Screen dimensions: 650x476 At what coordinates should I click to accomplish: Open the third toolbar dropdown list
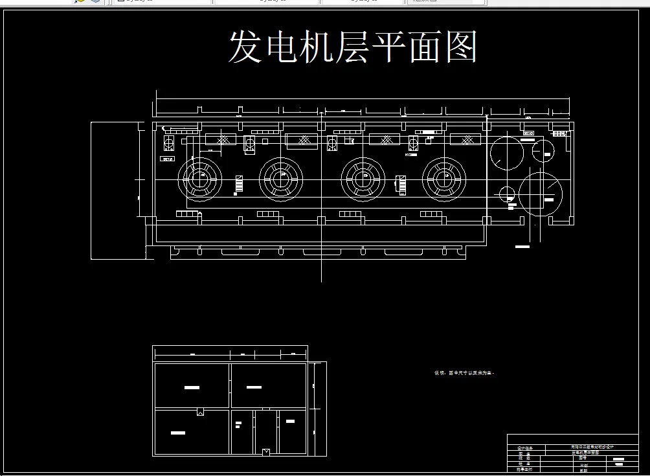coord(363,2)
